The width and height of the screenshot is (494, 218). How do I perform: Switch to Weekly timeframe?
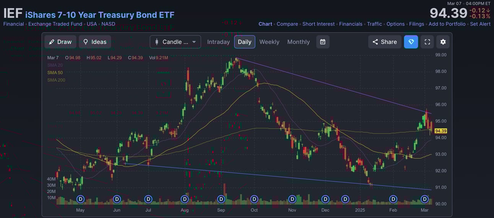click(x=269, y=42)
